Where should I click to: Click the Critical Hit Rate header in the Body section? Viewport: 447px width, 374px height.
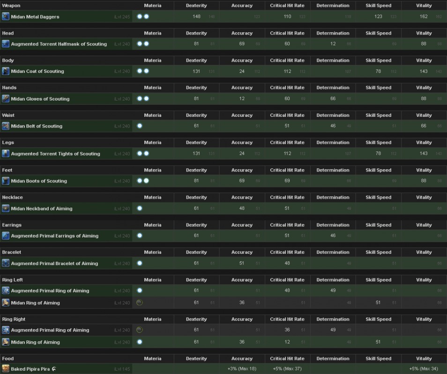click(x=287, y=60)
